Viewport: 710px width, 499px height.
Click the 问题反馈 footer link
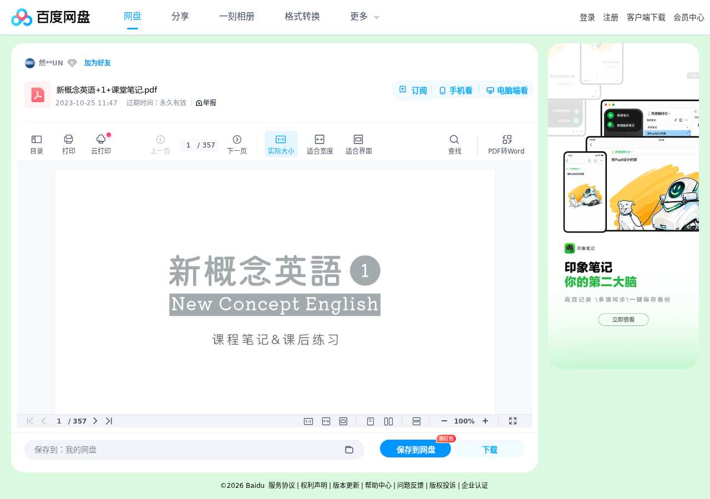pos(410,486)
